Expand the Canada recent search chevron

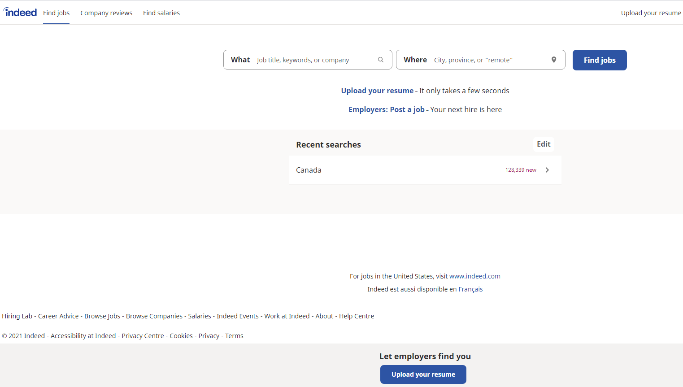[547, 170]
